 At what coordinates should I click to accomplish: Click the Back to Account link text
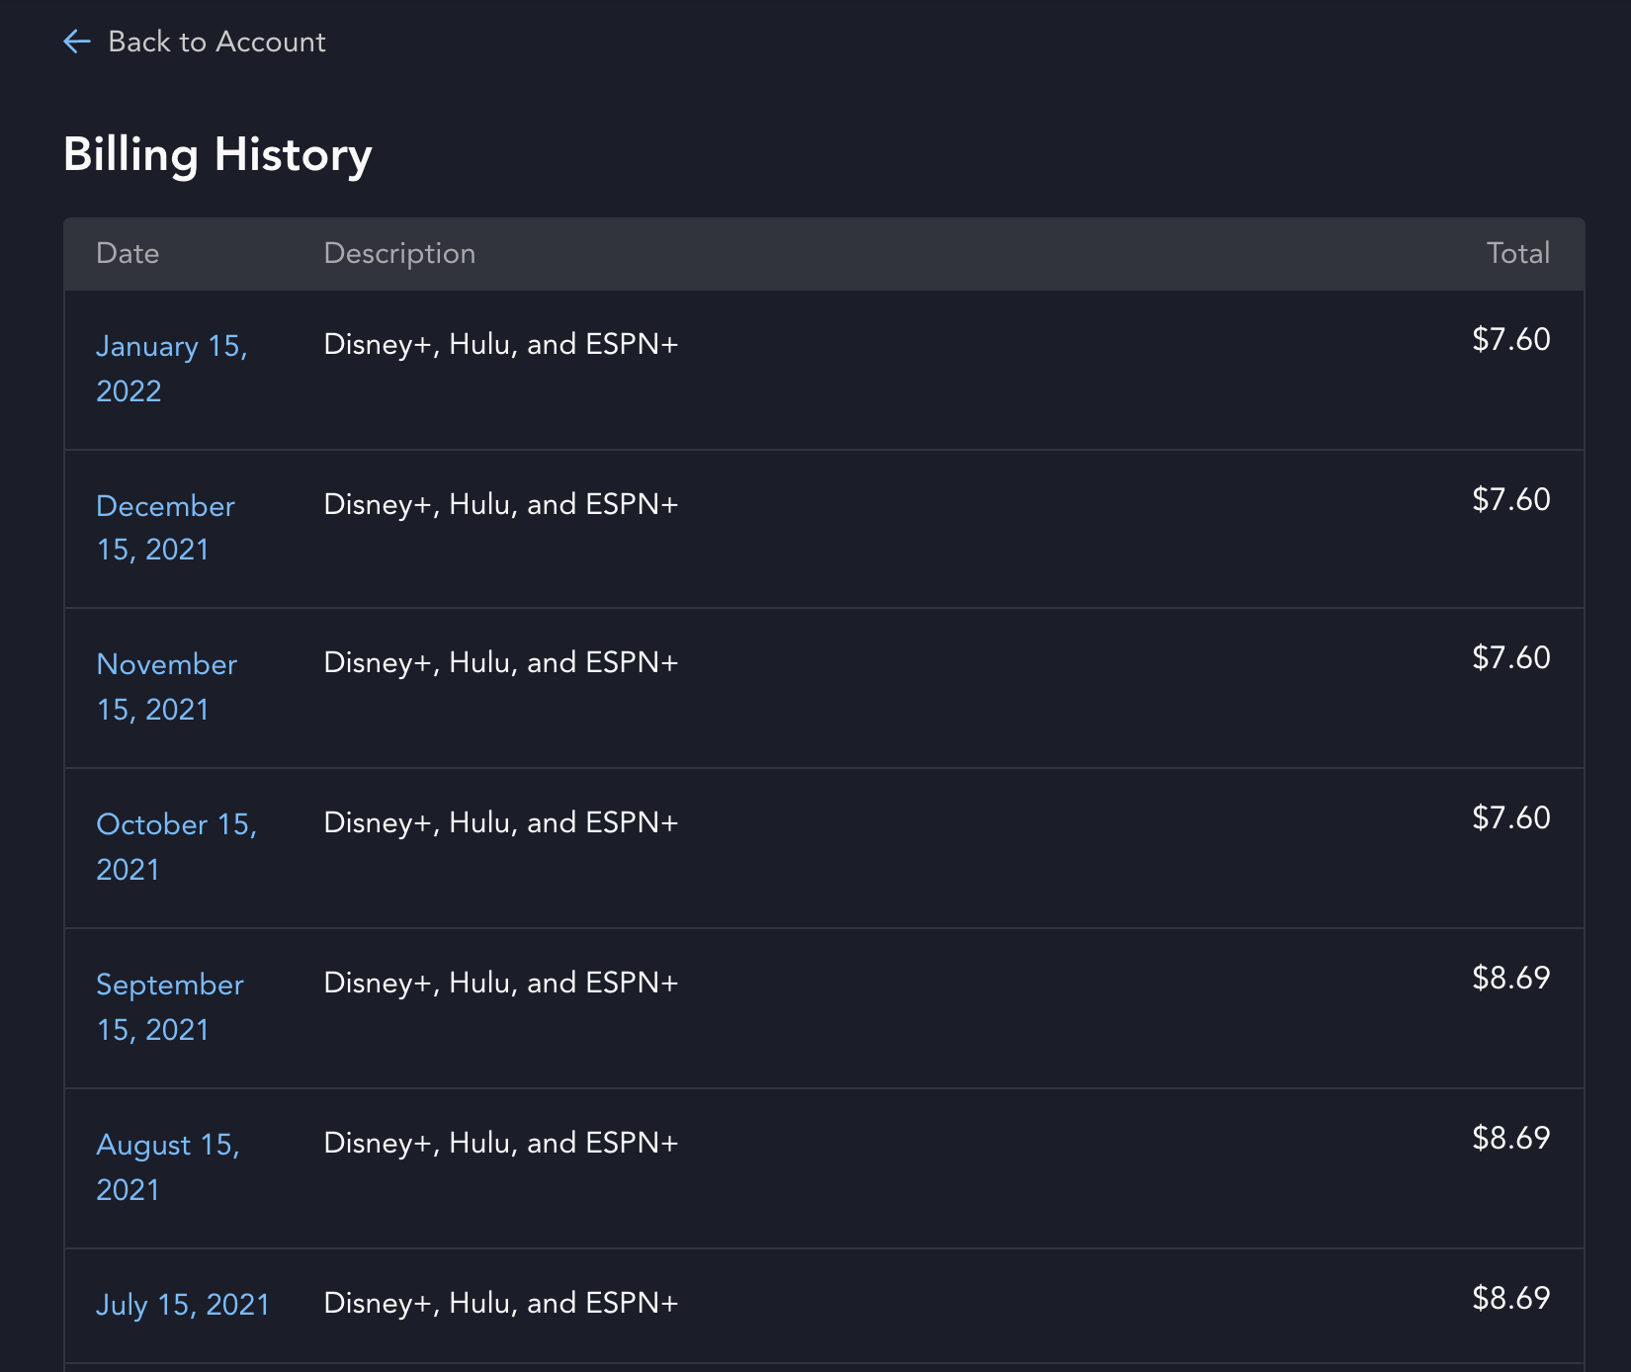click(216, 42)
